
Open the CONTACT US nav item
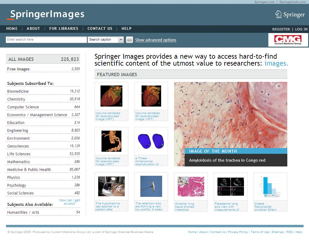100,29
